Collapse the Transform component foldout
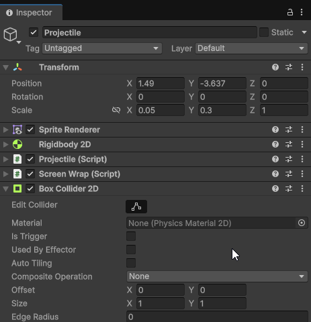Image resolution: width=311 pixels, height=322 pixels. click(5, 67)
